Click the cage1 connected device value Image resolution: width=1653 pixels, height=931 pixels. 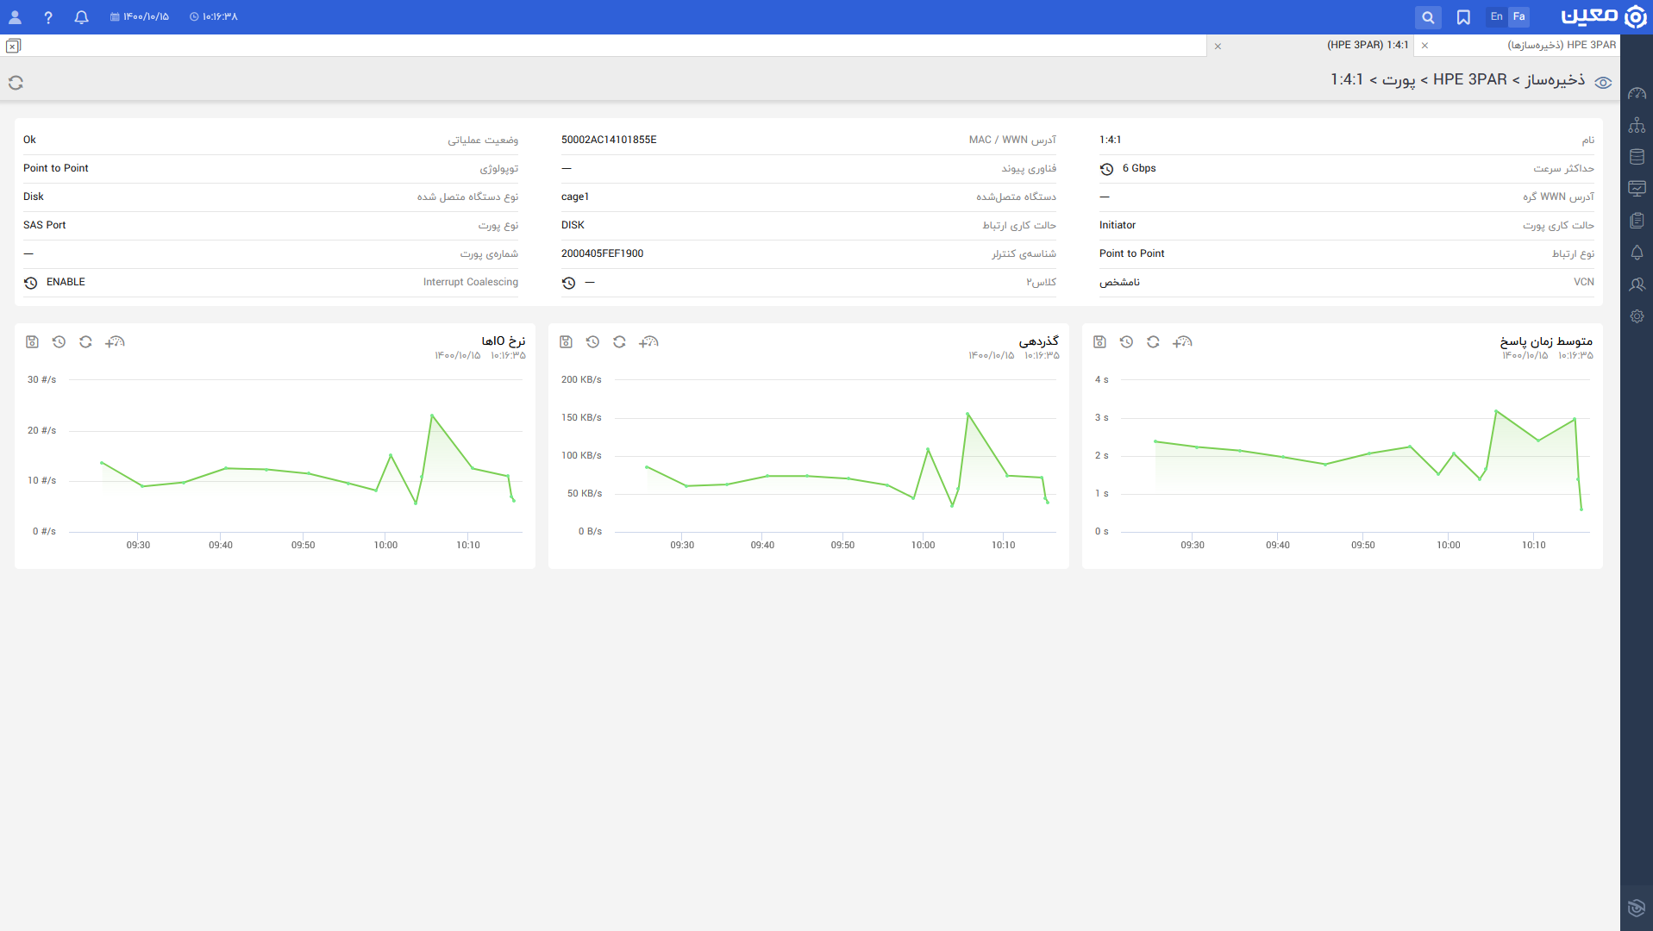click(x=575, y=197)
